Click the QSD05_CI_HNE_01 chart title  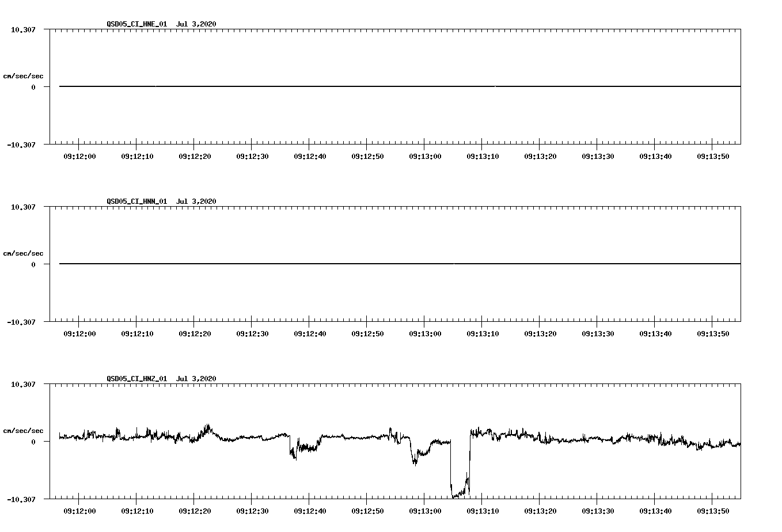(x=161, y=24)
